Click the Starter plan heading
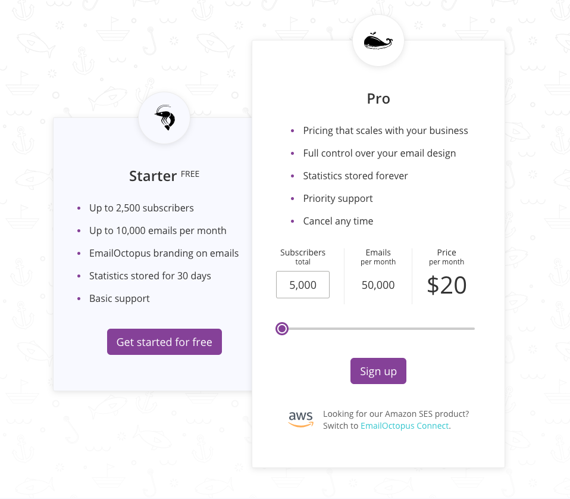 [153, 176]
